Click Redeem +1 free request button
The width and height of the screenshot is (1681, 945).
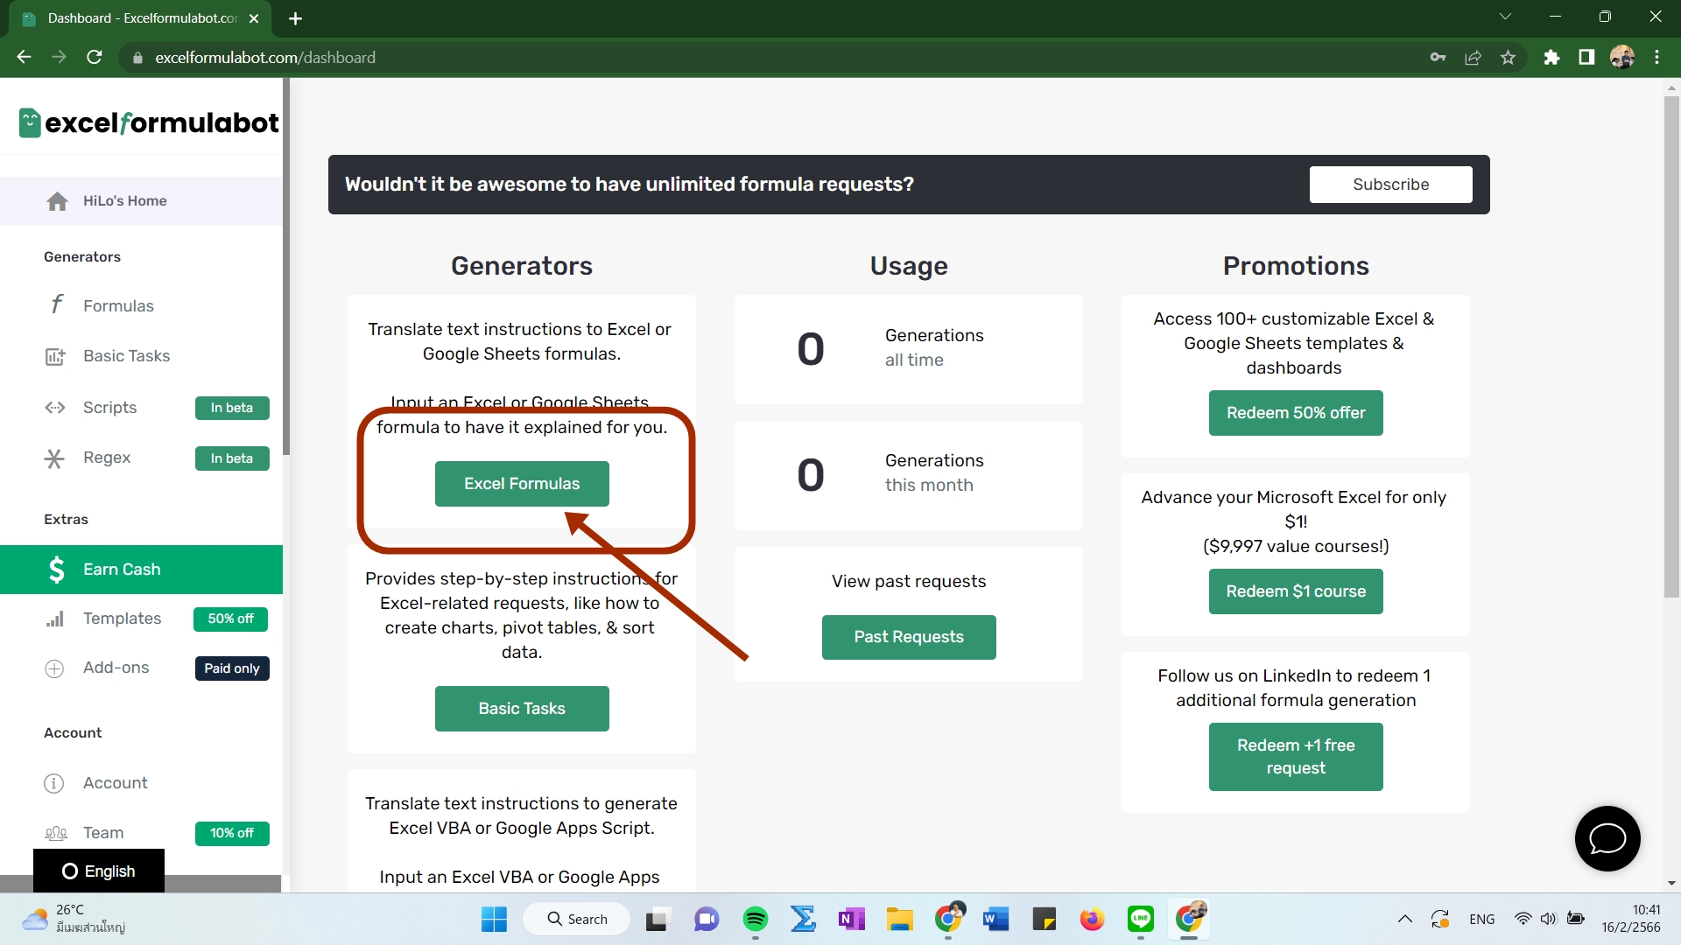click(x=1296, y=757)
